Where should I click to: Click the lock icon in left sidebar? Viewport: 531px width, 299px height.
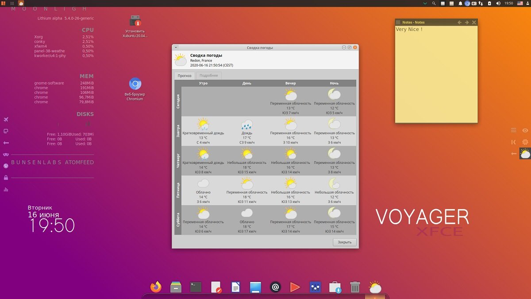pyautogui.click(x=6, y=178)
